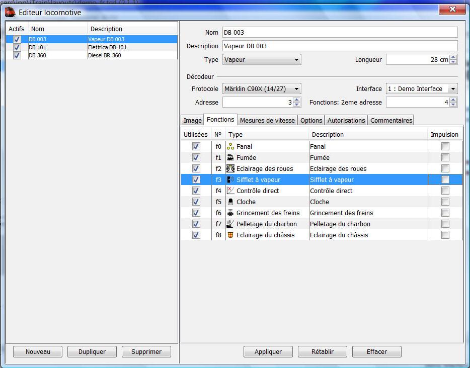The height and width of the screenshot is (368, 470).
Task: Click the Sifflet à vapeur whistle icon
Action: pos(230,180)
